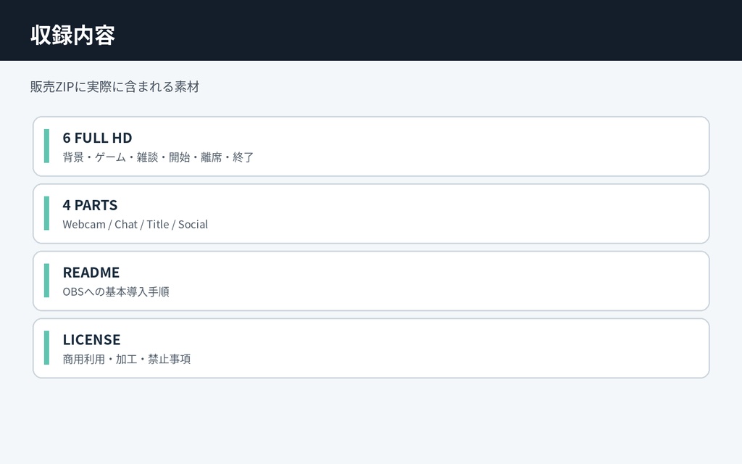
Task: Open the 4 PARTS card
Action: coord(371,214)
